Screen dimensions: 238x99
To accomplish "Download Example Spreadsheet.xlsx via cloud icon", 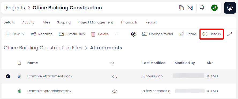I will 115,91.
